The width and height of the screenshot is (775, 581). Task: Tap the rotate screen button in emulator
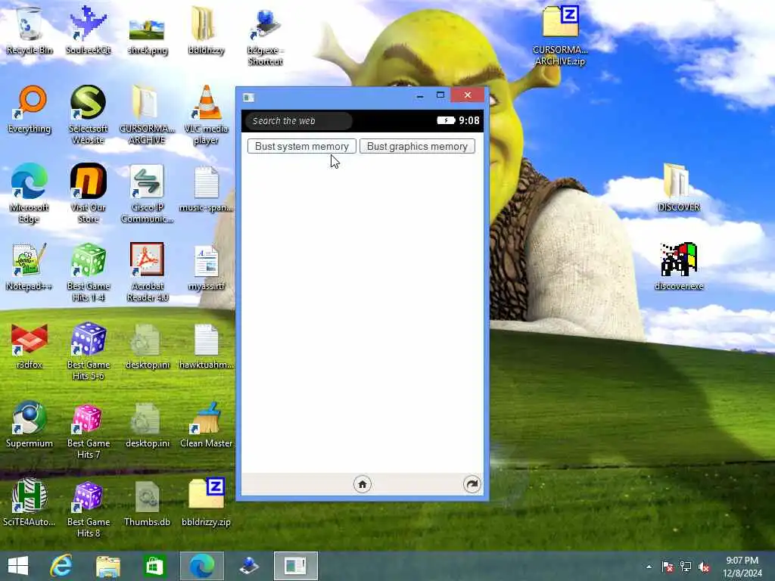point(472,484)
